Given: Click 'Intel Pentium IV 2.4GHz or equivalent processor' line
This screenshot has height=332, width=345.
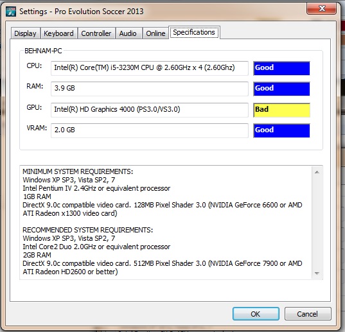Looking at the screenshot, I should tap(96, 188).
